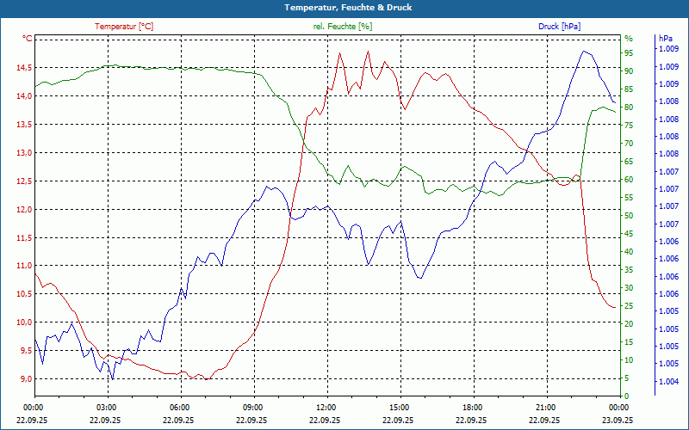Screen dimensions: 689x430
Task: Click the '%' unit label on humidity axis
Action: pos(629,39)
